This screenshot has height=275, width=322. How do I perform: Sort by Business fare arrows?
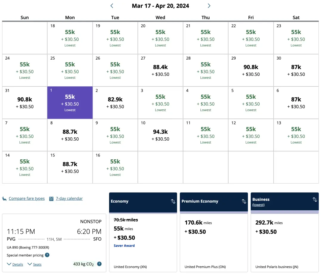coord(315,200)
